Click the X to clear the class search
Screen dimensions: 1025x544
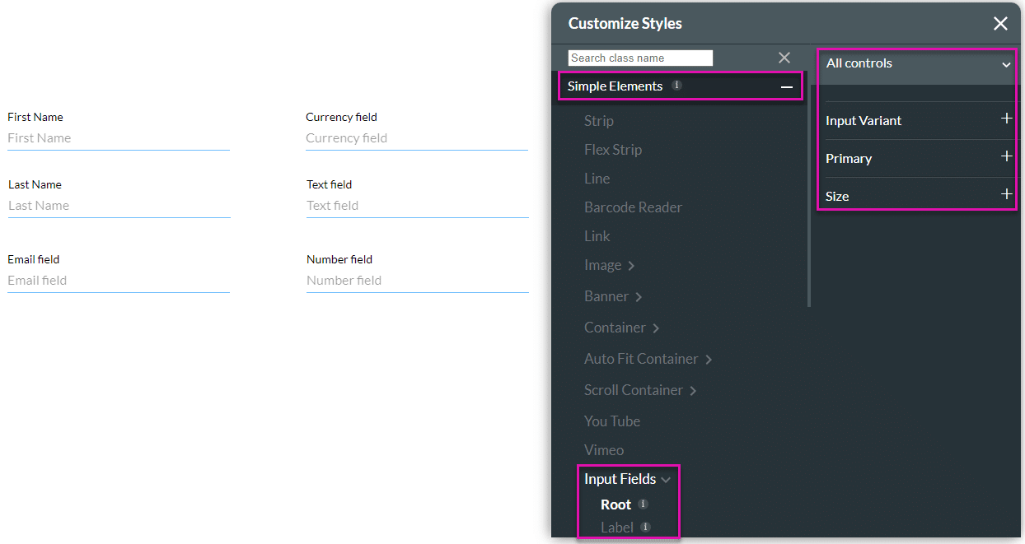click(x=784, y=58)
